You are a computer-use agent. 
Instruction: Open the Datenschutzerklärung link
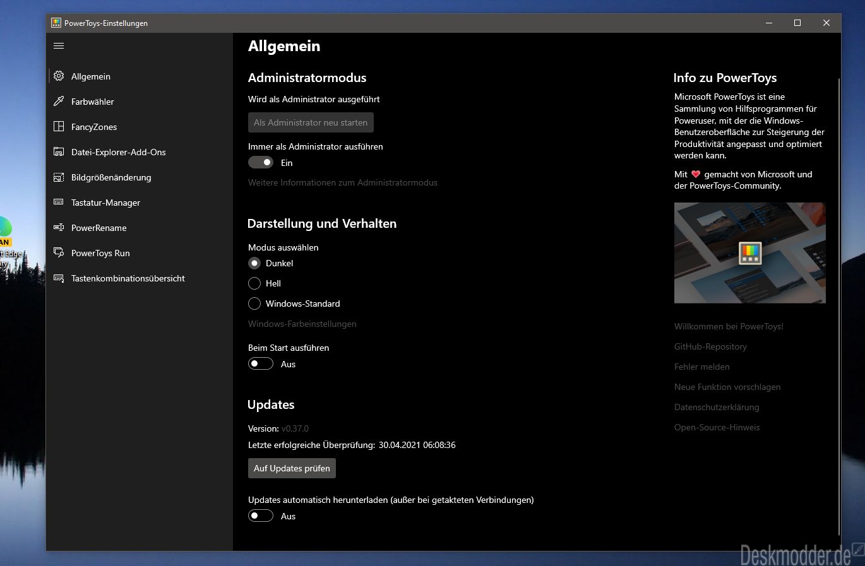pos(717,407)
